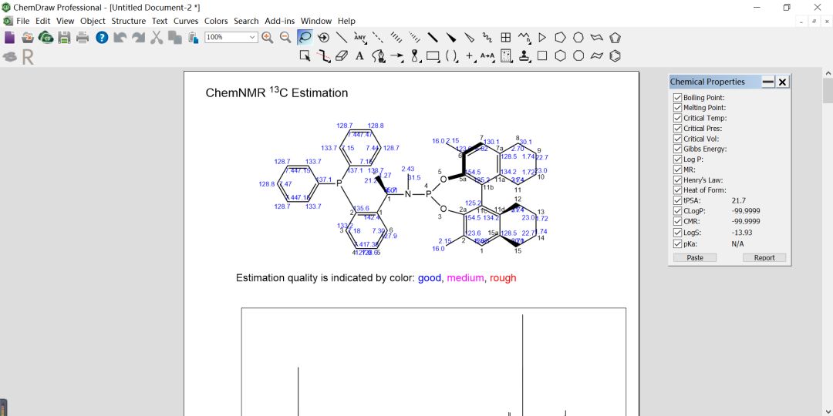Open the Object menu
The width and height of the screenshot is (833, 416).
93,22
